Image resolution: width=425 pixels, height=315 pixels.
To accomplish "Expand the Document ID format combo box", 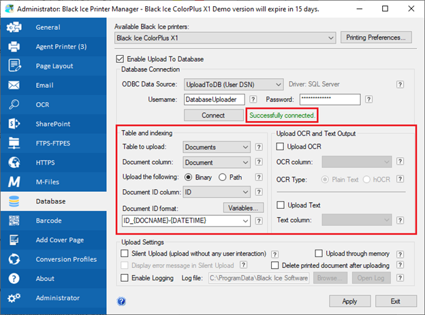I will click(246, 221).
